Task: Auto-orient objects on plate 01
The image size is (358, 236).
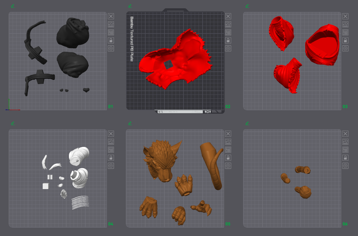Action: pyautogui.click(x=111, y=24)
